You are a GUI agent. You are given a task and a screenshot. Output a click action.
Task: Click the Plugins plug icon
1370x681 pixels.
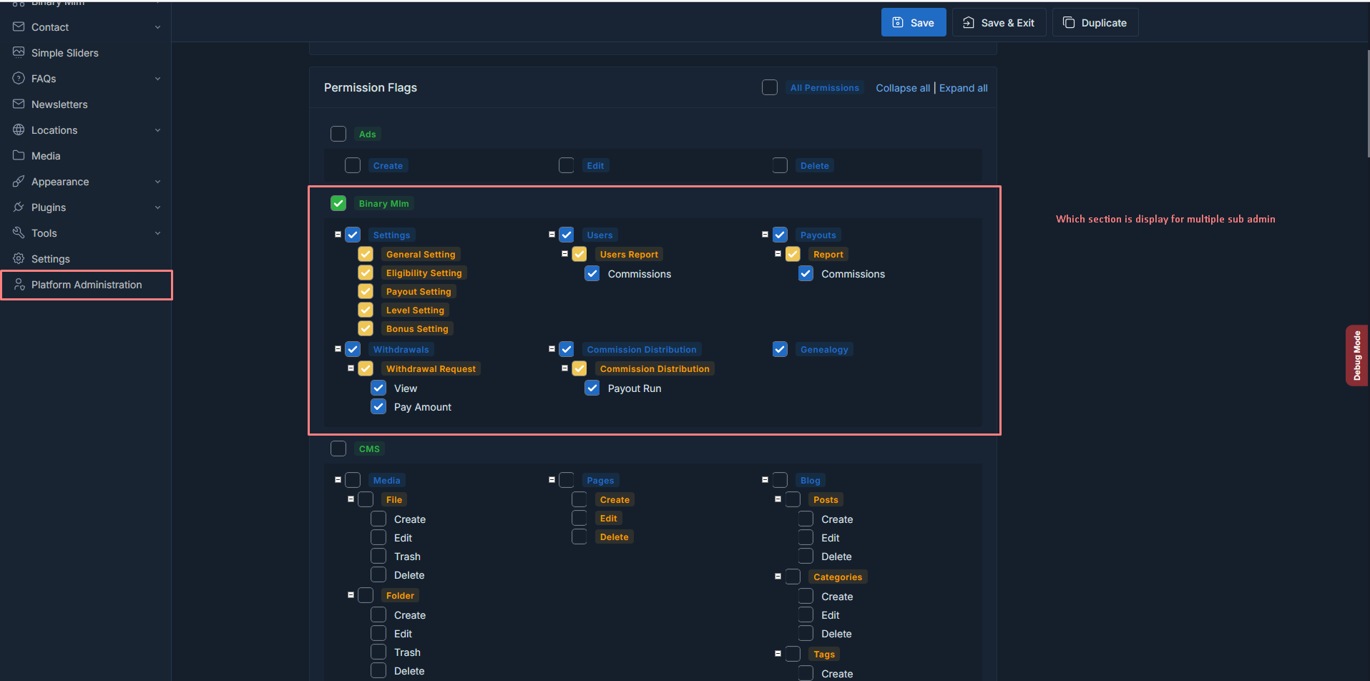pos(19,207)
